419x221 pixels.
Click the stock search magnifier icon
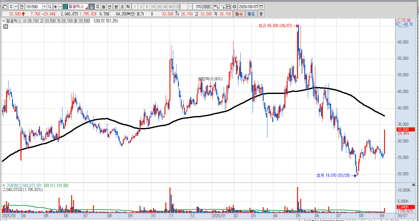pyautogui.click(x=49, y=7)
